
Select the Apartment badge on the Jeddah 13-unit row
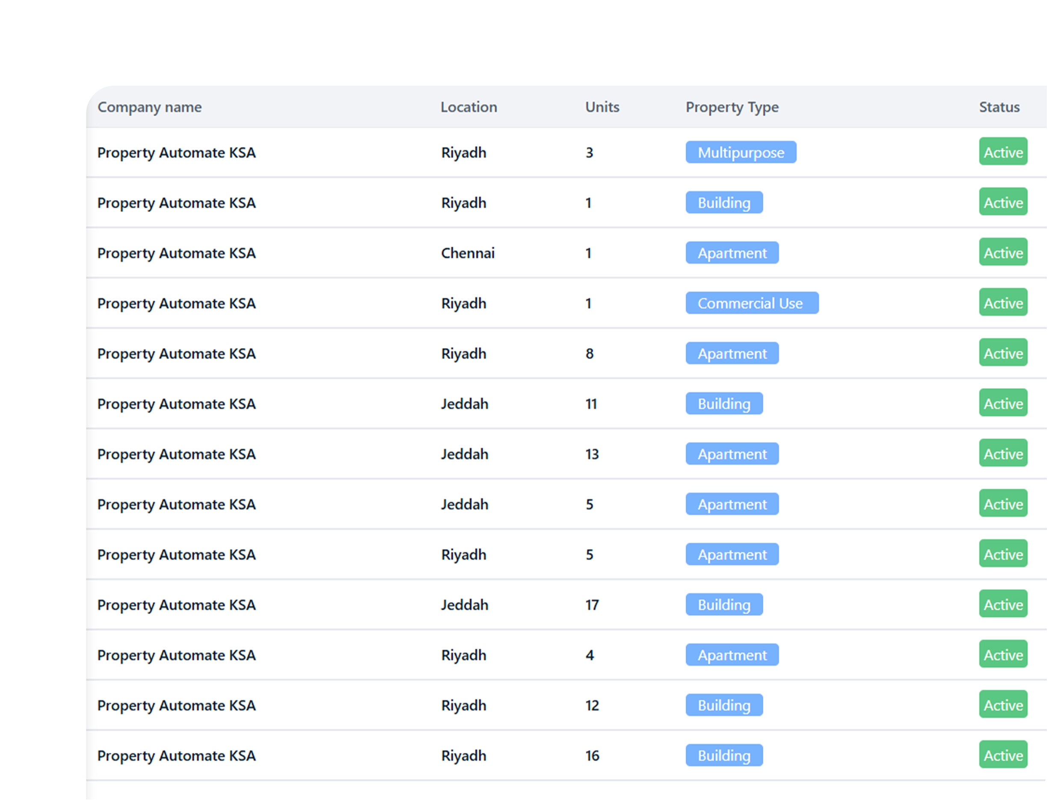[x=732, y=454]
